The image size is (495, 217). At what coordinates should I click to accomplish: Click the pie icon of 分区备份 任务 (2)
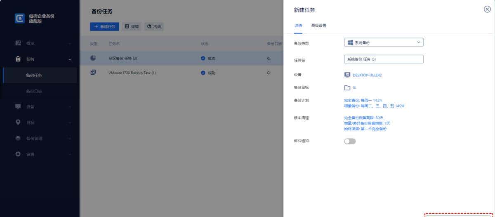point(93,58)
